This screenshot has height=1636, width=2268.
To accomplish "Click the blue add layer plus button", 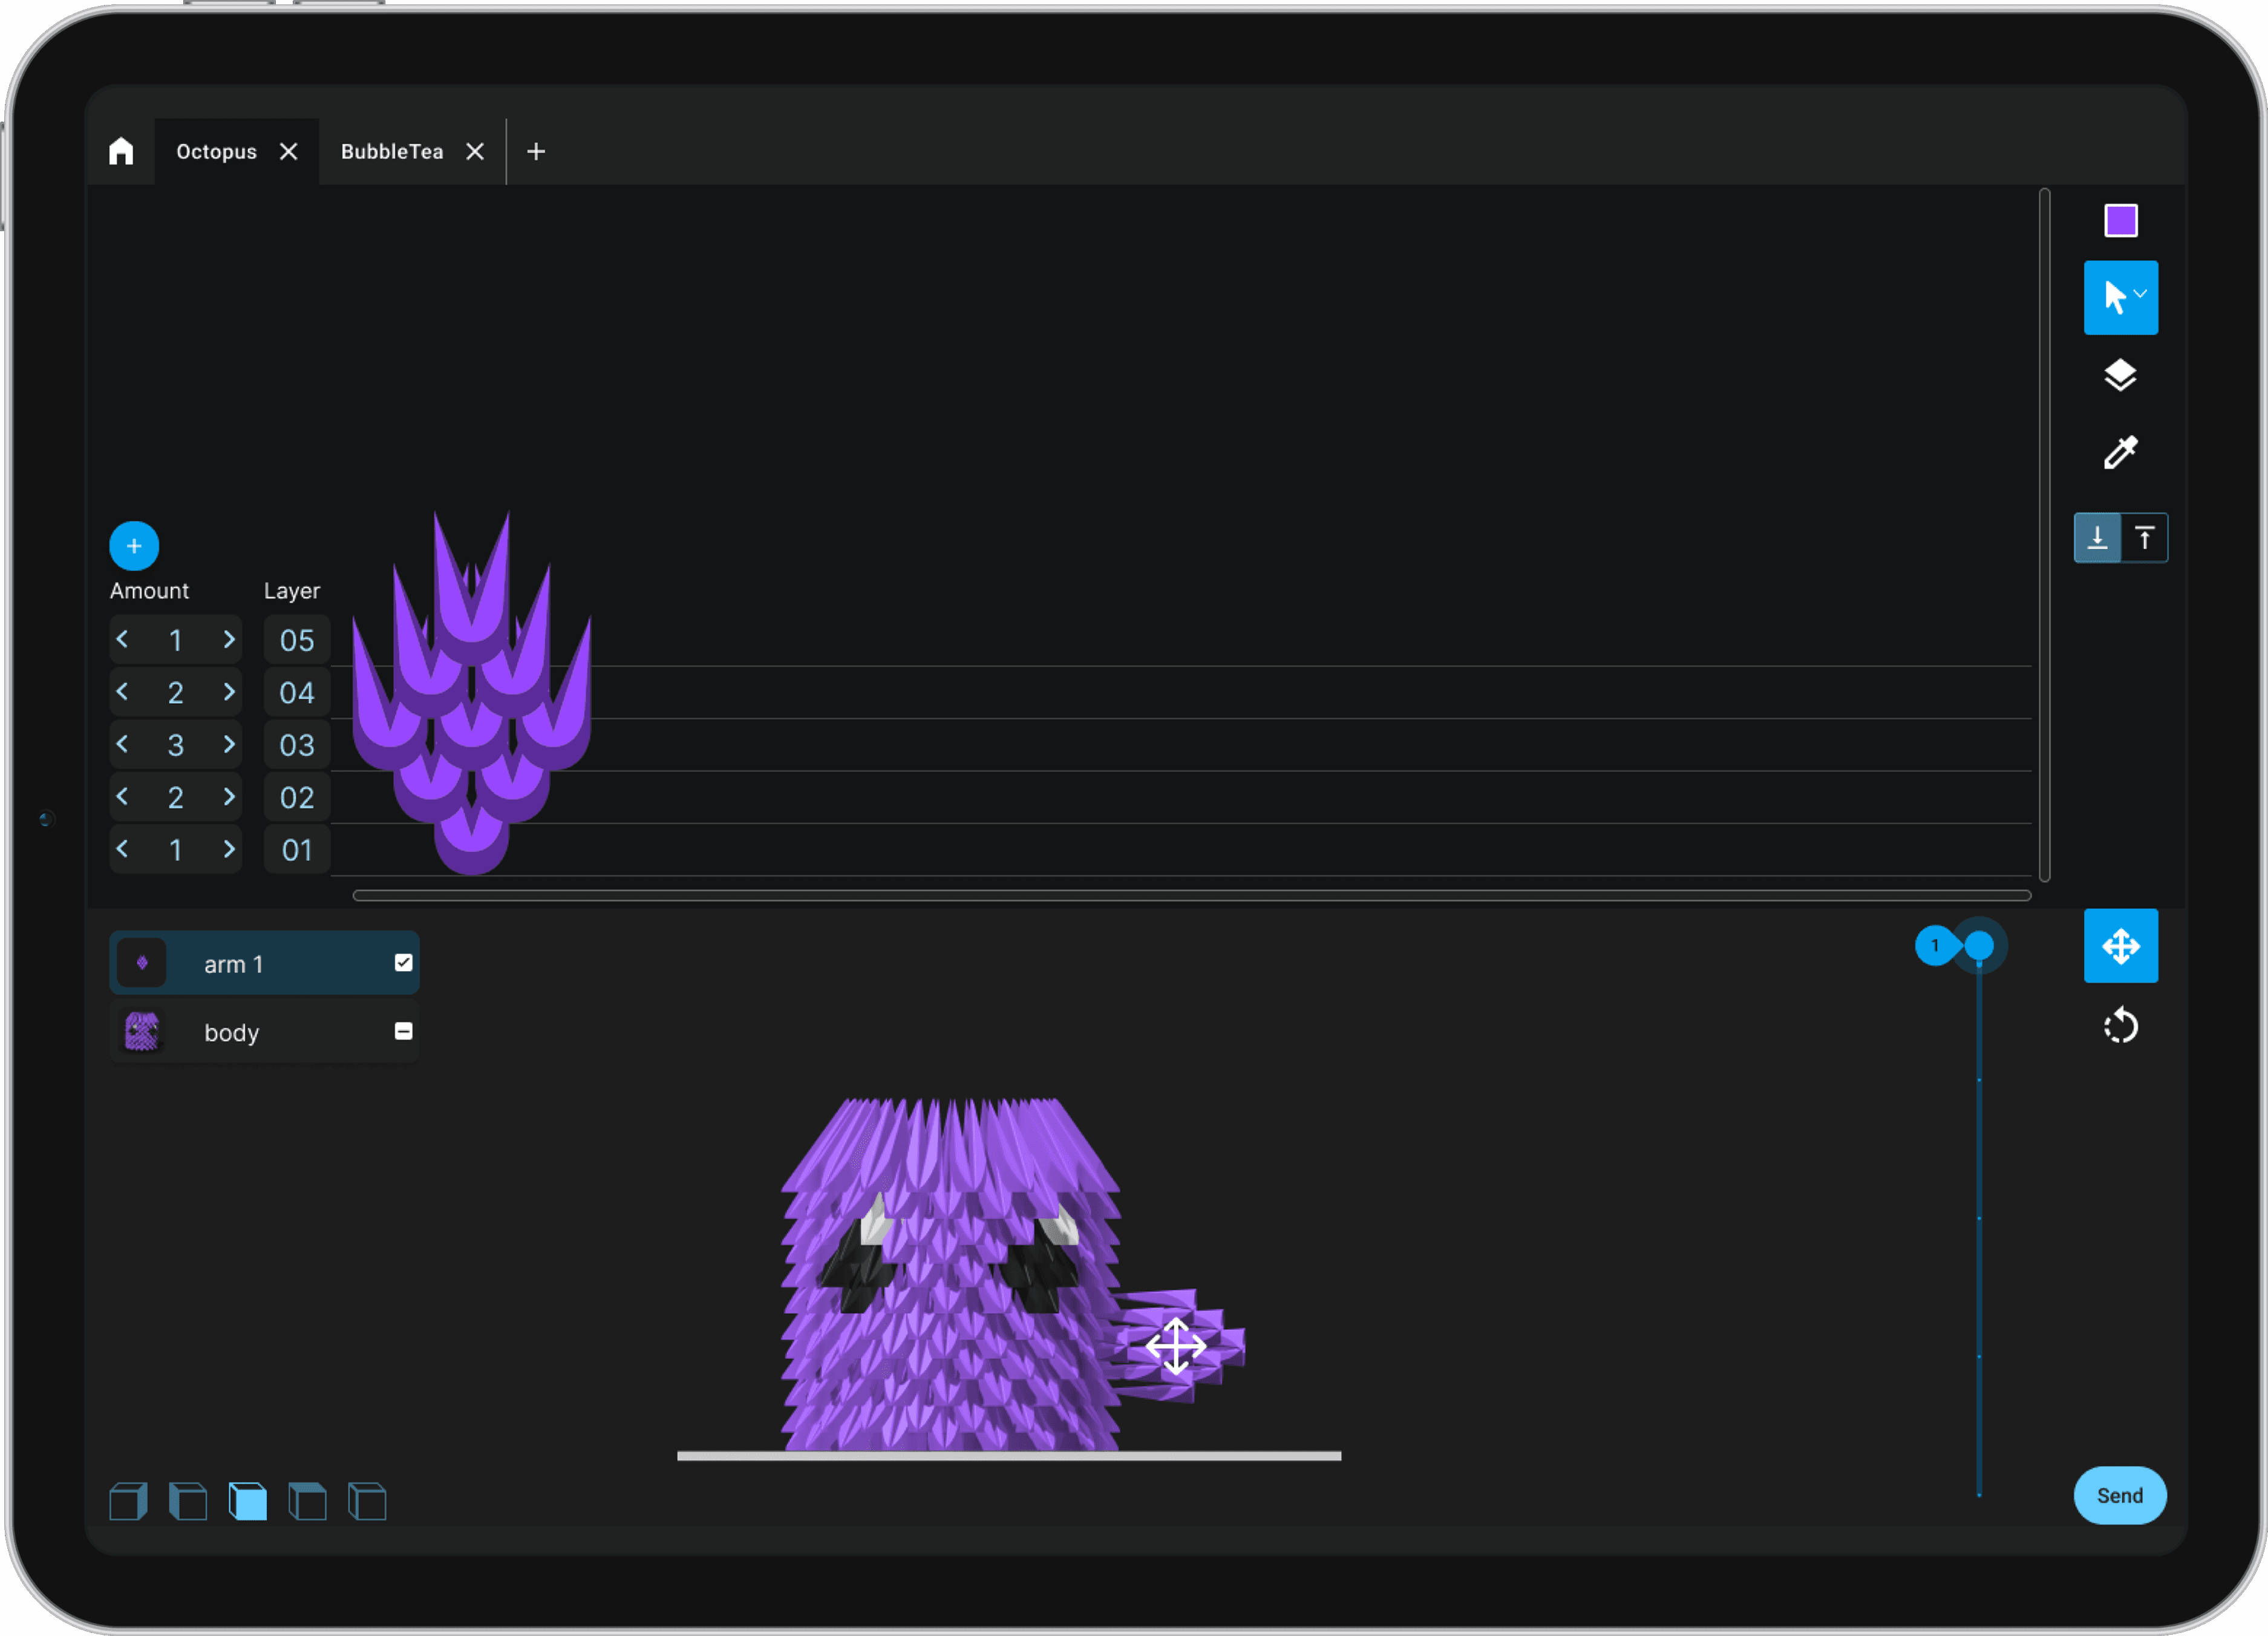I will [x=134, y=546].
